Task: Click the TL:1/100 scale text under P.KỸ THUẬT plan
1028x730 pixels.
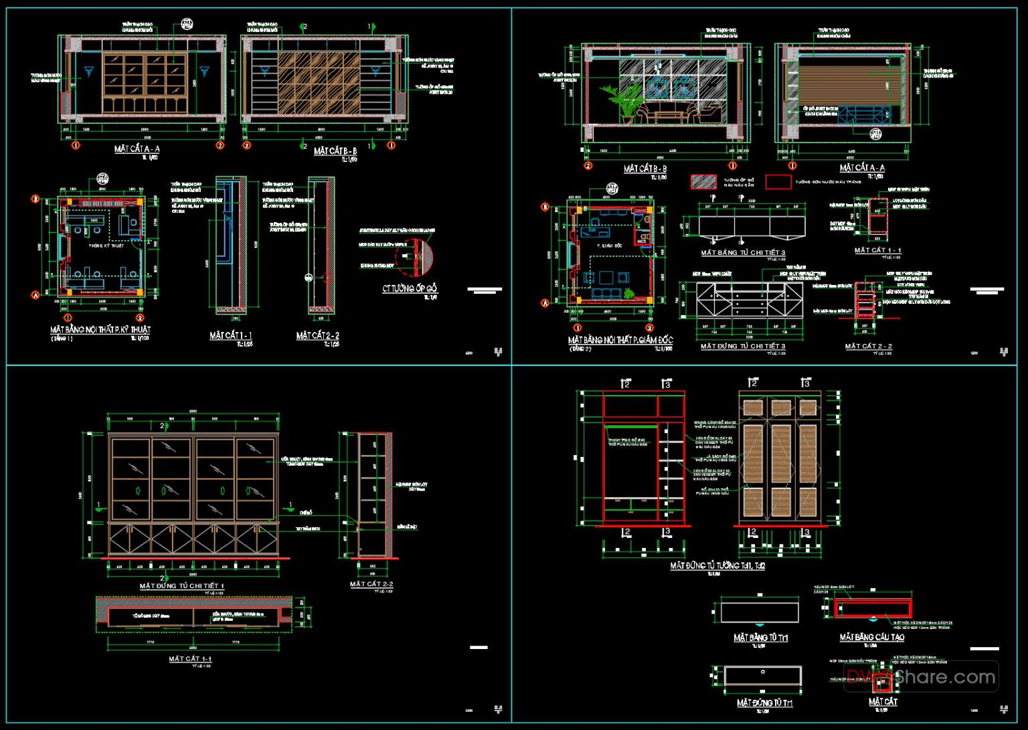Action: (140, 337)
